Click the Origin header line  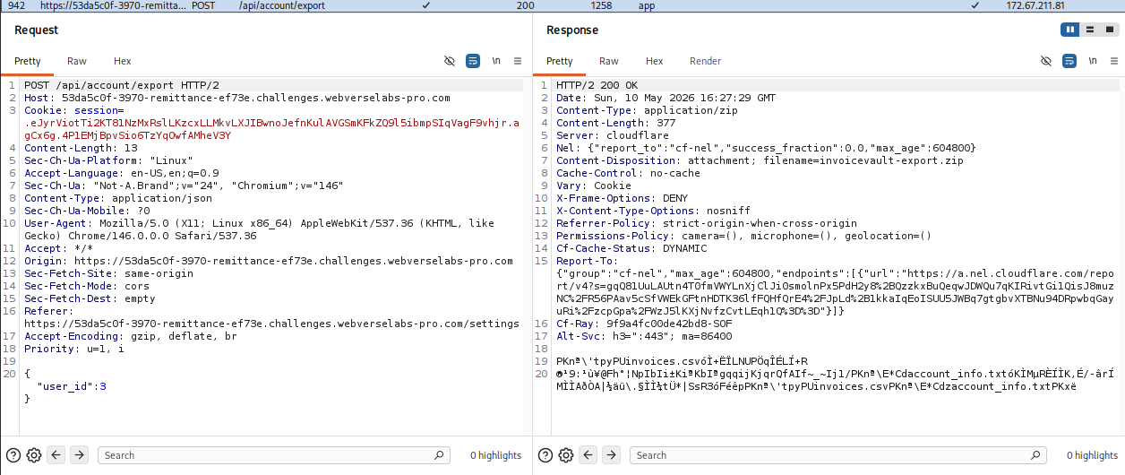(269, 261)
